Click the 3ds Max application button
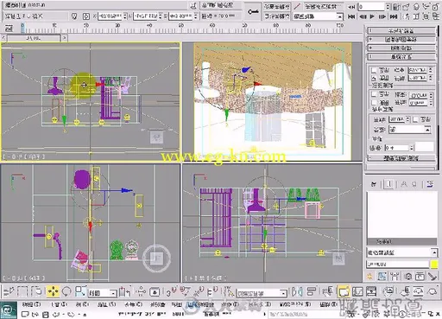Viewport: 442px width, 319px height. (x=9, y=310)
